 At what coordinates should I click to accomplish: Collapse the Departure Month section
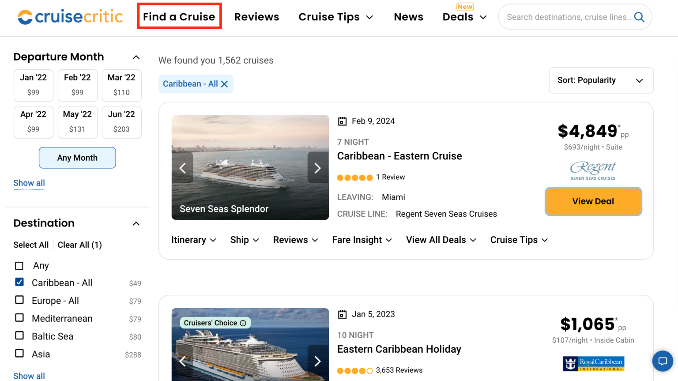click(136, 57)
